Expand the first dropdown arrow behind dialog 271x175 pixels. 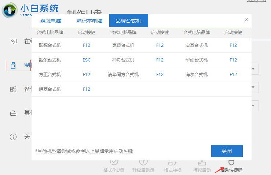(254, 69)
